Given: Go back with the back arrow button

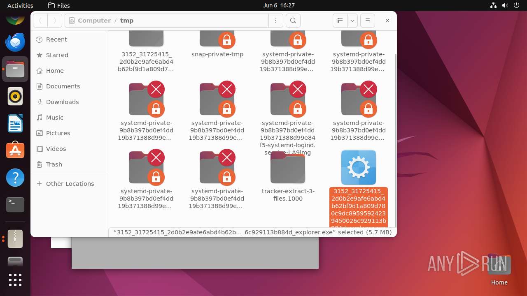Looking at the screenshot, I should coord(40,21).
